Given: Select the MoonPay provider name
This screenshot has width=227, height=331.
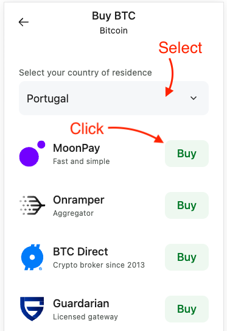Looking at the screenshot, I should [x=77, y=148].
